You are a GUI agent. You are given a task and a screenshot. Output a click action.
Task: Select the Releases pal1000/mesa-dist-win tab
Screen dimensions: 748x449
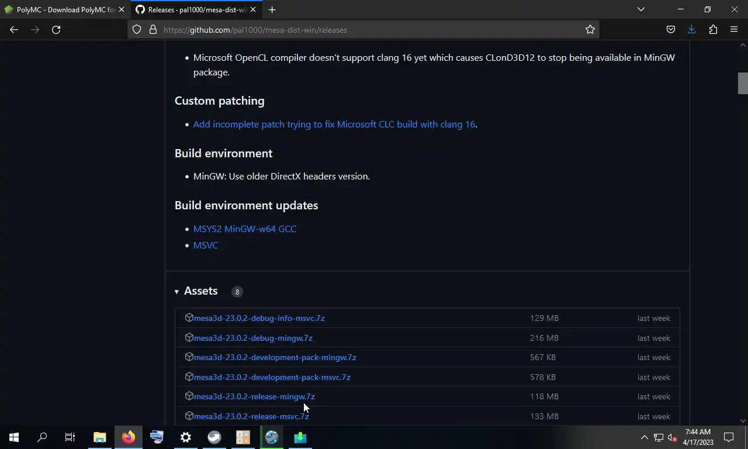point(196,9)
